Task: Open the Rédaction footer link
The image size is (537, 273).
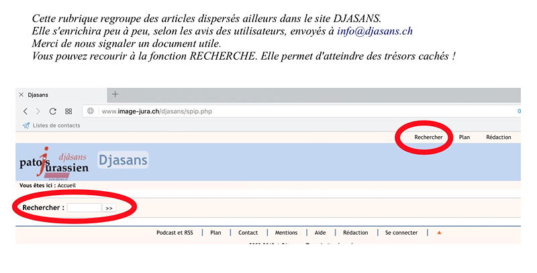Action: [x=356, y=233]
